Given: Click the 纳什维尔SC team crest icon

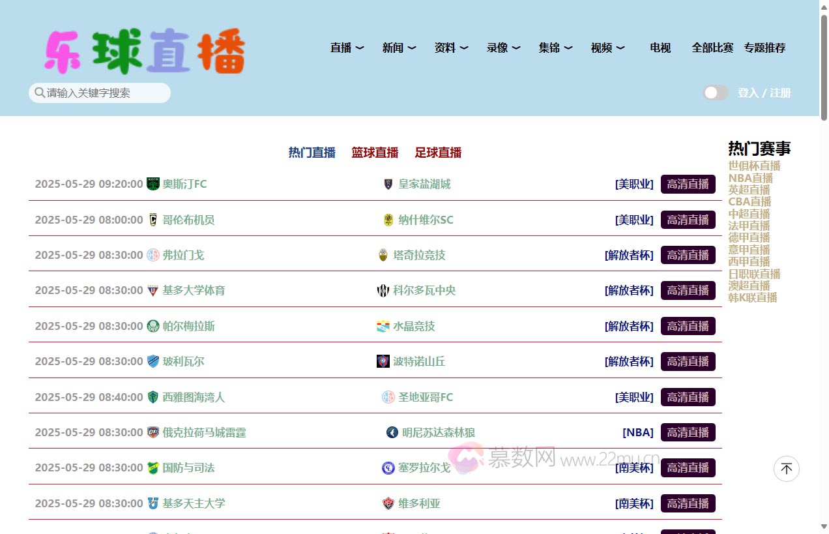Looking at the screenshot, I should coord(388,220).
